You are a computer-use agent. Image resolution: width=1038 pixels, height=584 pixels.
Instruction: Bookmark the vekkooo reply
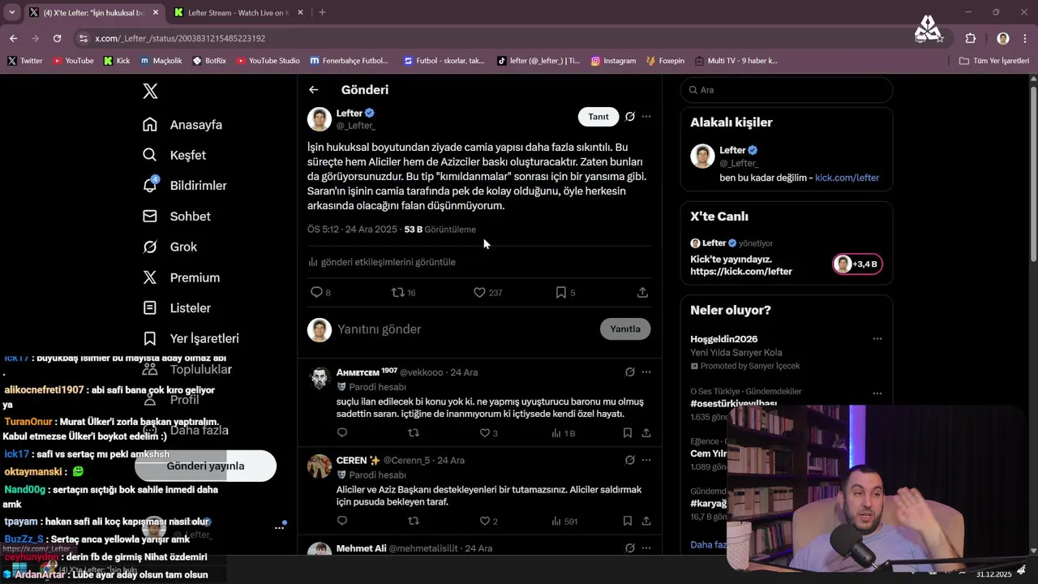[628, 433]
